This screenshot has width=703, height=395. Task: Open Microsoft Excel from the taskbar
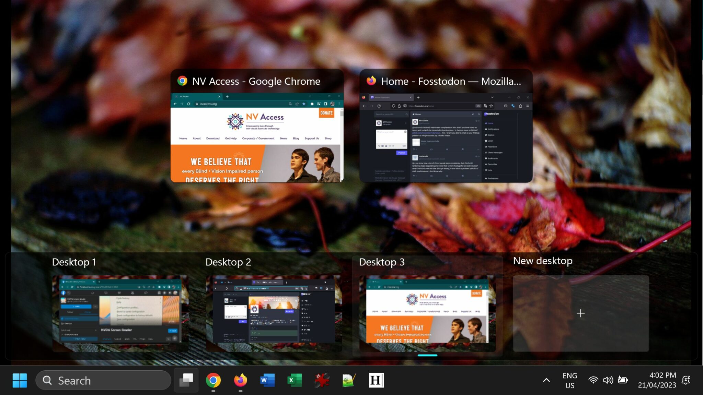295,380
